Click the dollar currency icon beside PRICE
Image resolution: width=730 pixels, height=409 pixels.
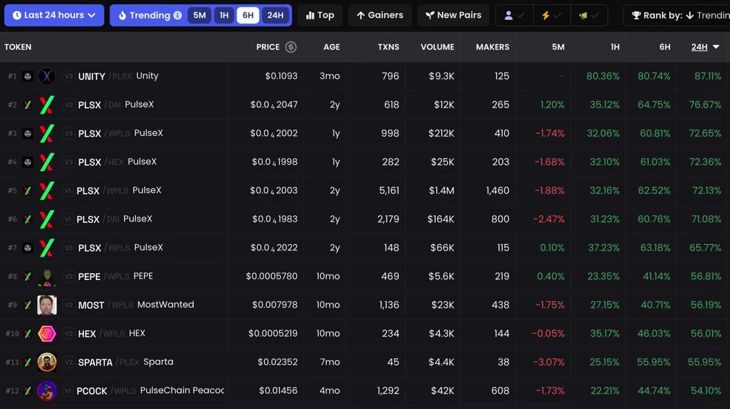point(290,47)
